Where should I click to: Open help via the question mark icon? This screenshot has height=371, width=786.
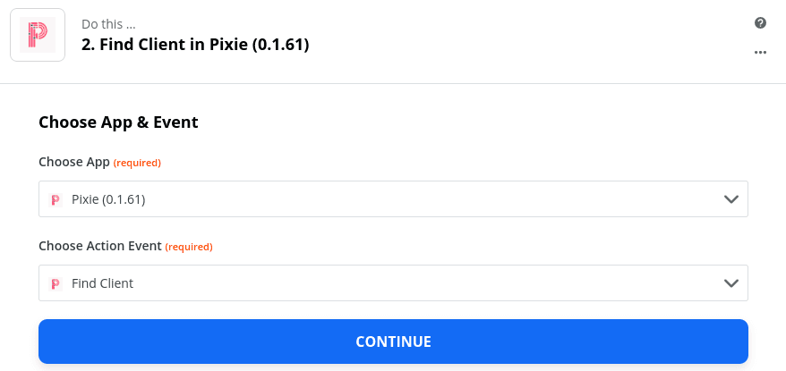coord(760,23)
